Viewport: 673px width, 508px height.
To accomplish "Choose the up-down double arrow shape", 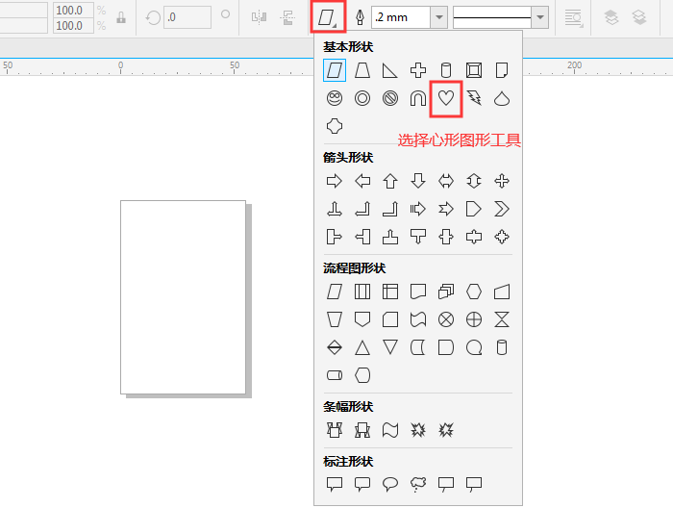I will click(474, 181).
